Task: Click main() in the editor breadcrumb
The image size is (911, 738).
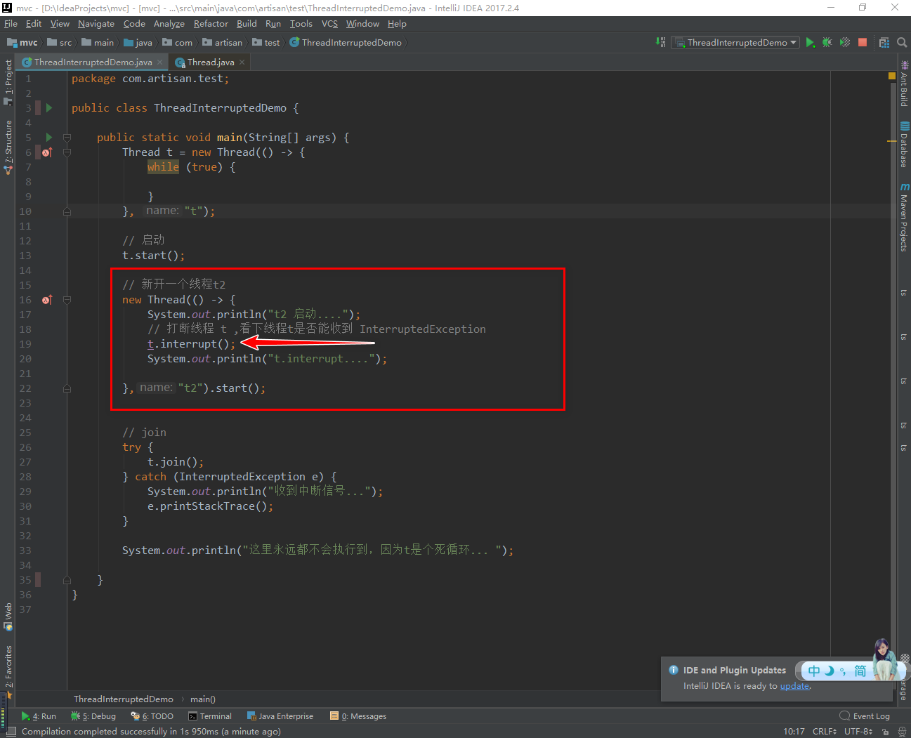Action: click(203, 699)
